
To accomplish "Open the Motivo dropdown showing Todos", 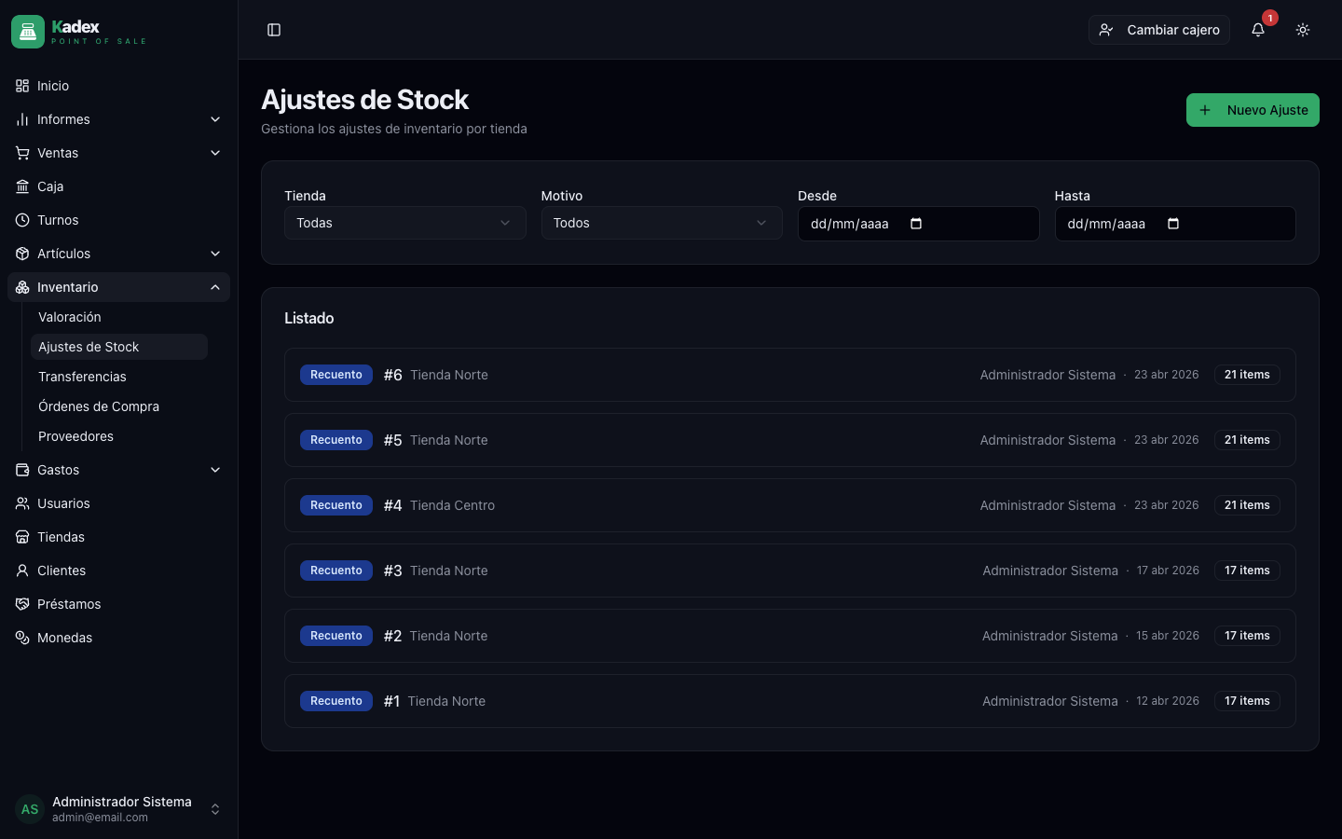I will [661, 223].
